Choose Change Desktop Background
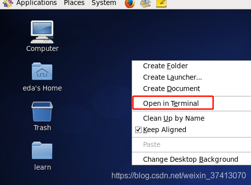This screenshot has height=185, width=251. pyautogui.click(x=192, y=159)
